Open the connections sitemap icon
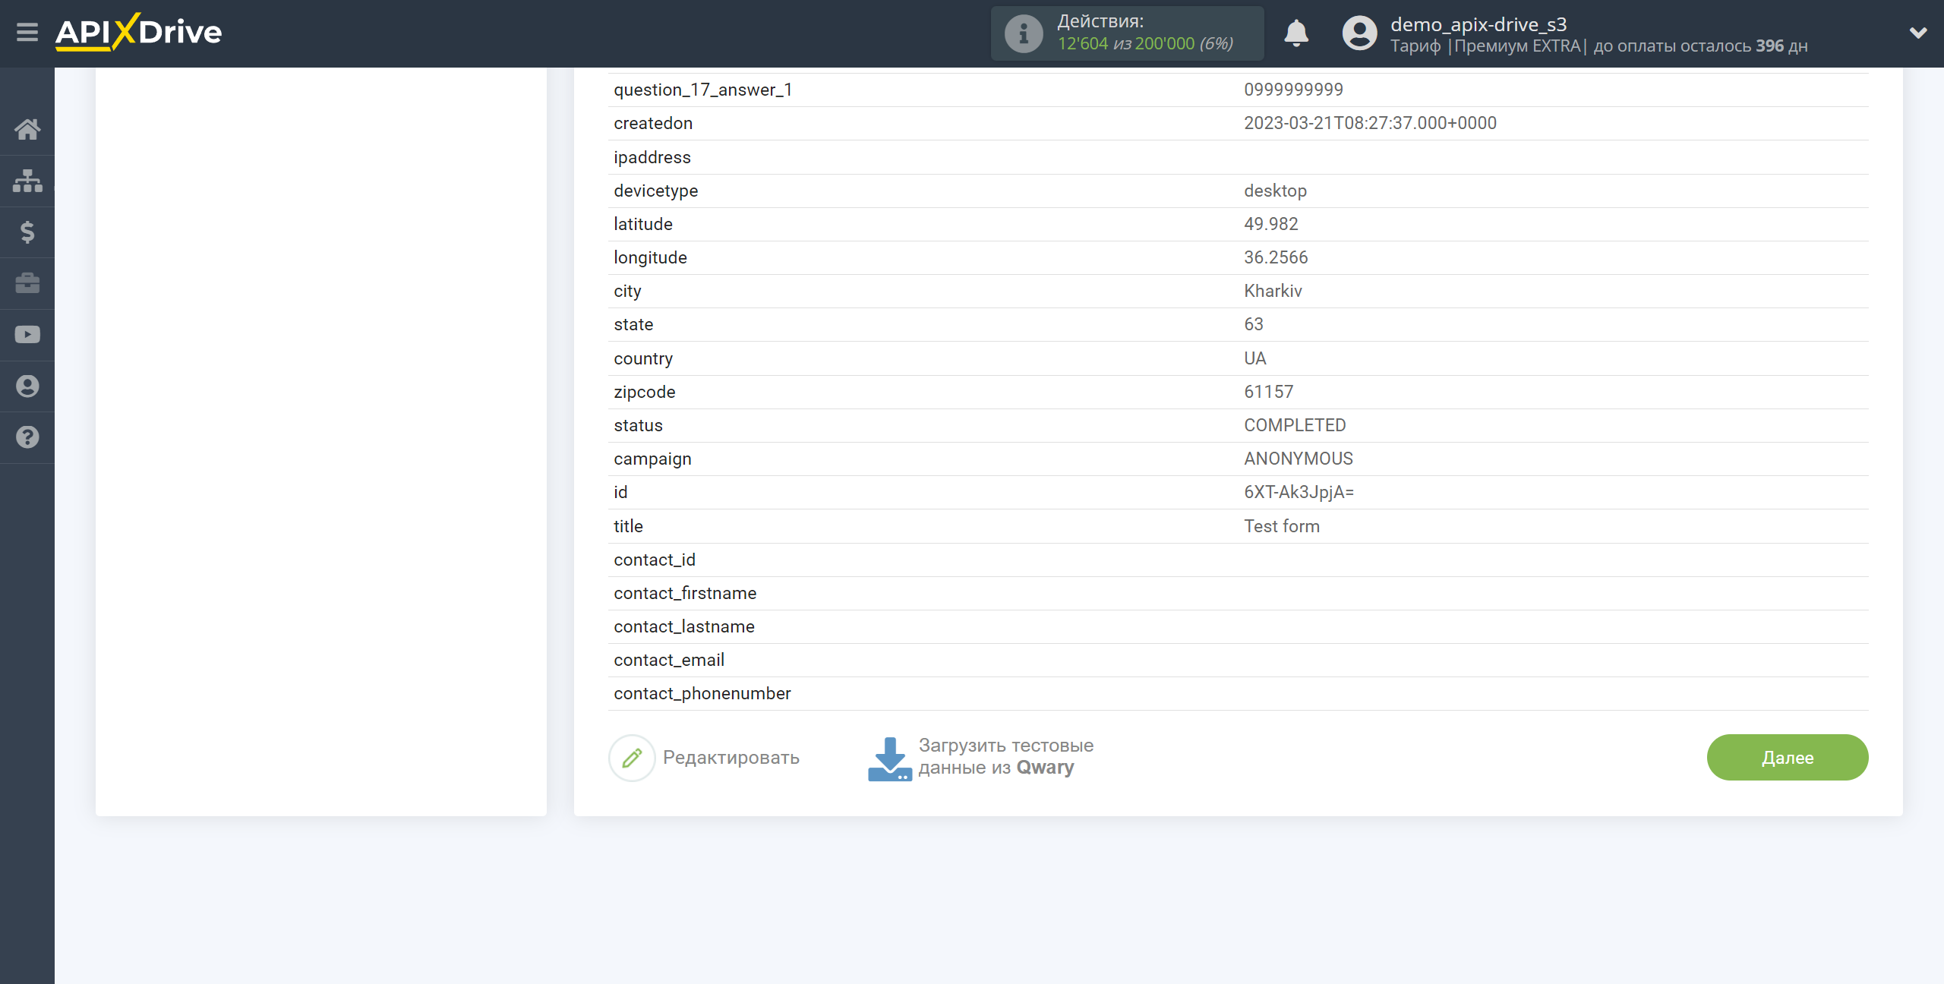The width and height of the screenshot is (1944, 984). point(27,181)
